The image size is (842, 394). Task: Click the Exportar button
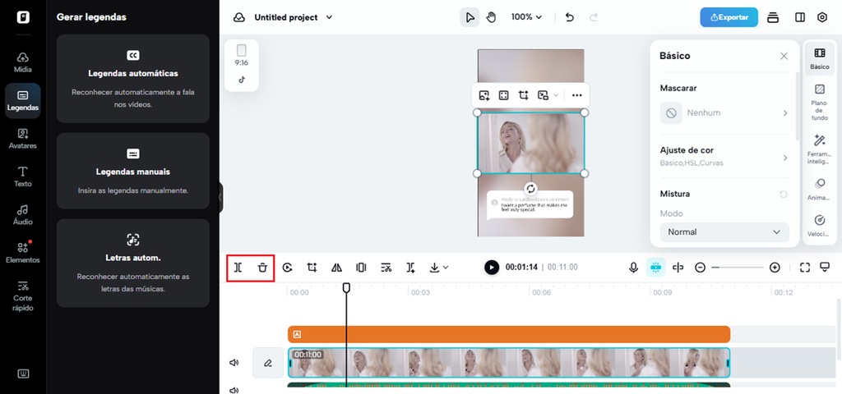click(x=729, y=17)
